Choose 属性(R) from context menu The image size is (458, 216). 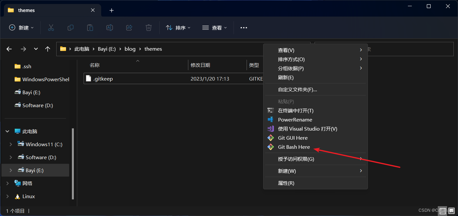pos(316,183)
